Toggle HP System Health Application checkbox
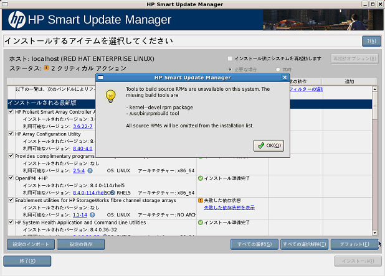This screenshot has width=385, height=276. pos(11,222)
